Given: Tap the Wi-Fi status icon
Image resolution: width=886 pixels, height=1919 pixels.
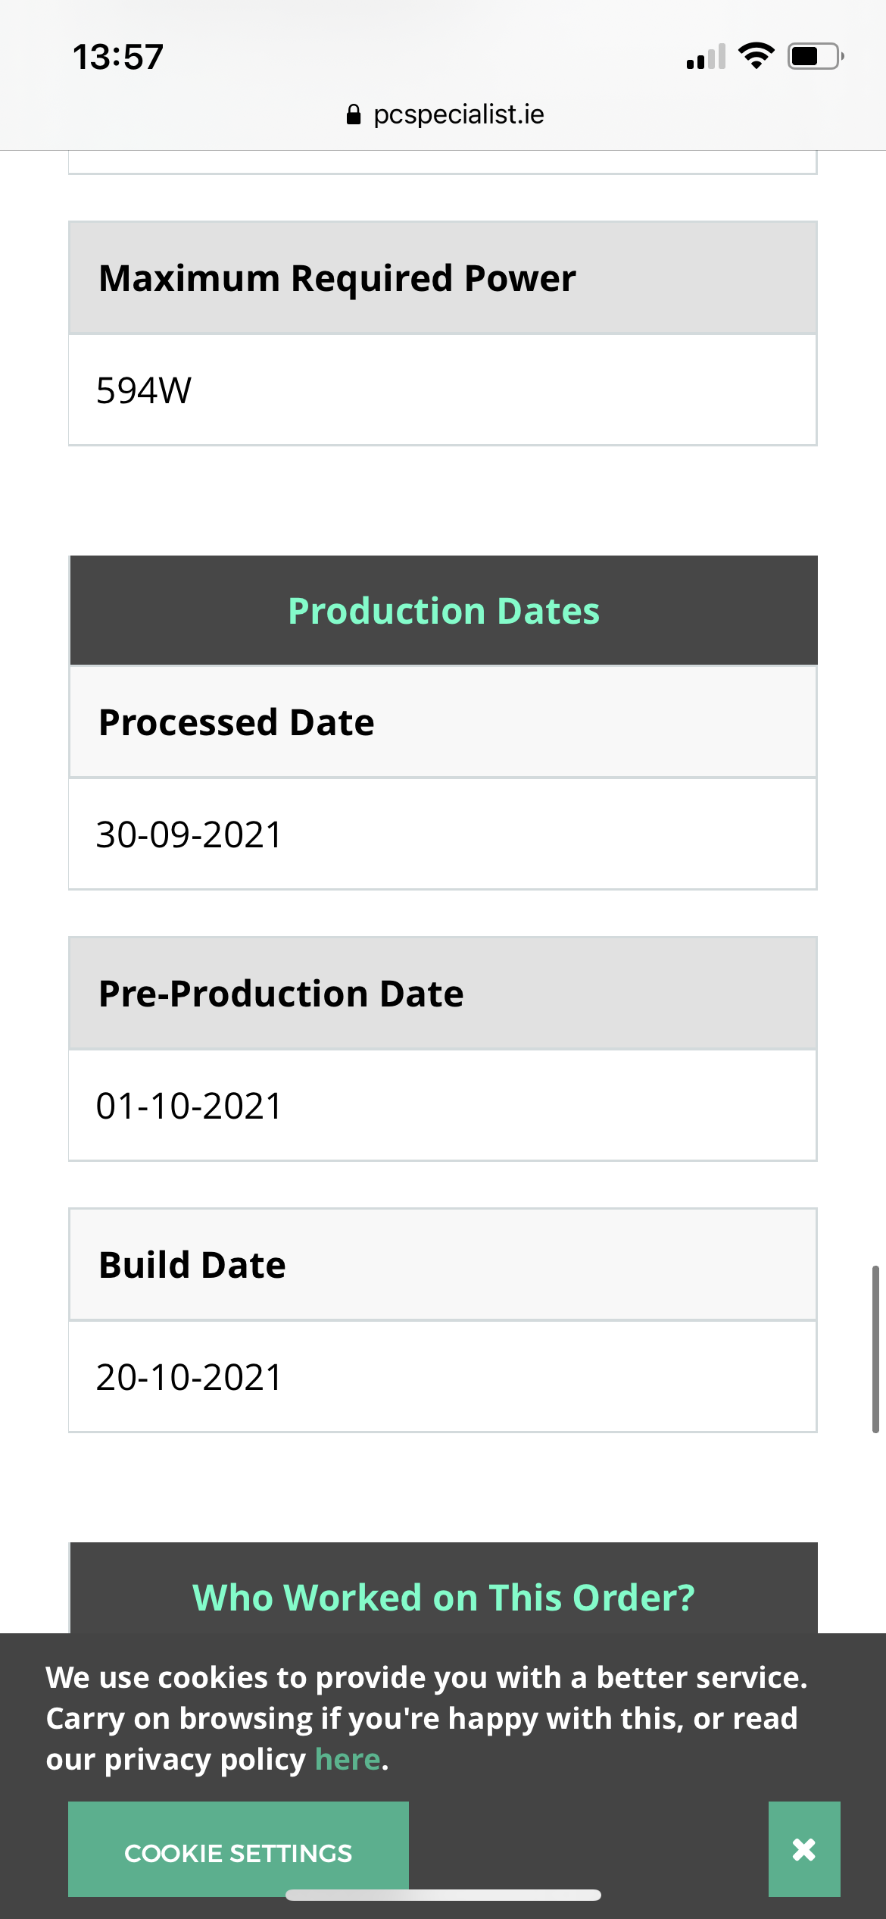Looking at the screenshot, I should pos(756,56).
